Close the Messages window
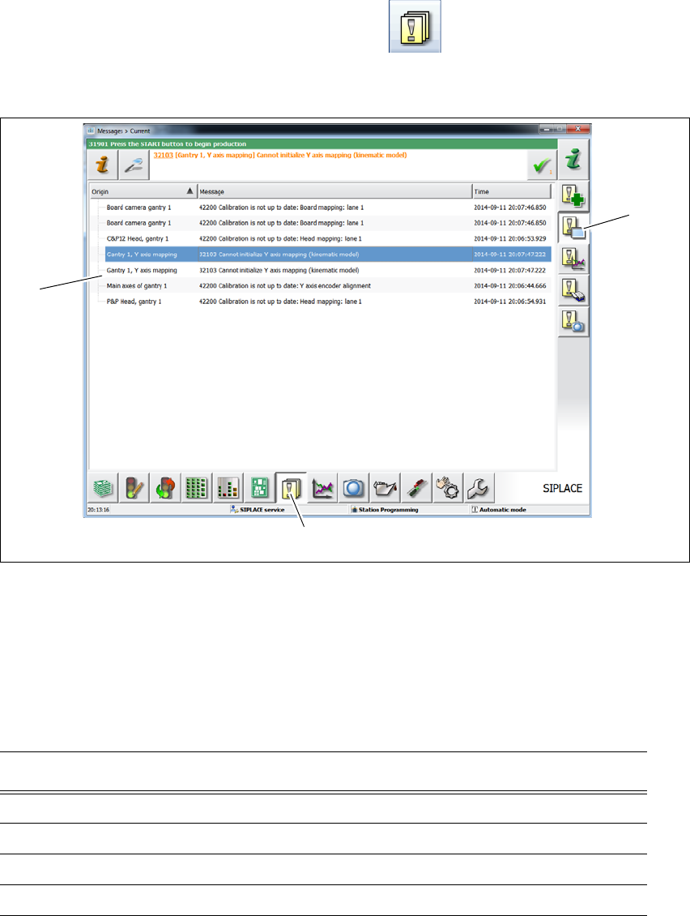 [x=578, y=129]
